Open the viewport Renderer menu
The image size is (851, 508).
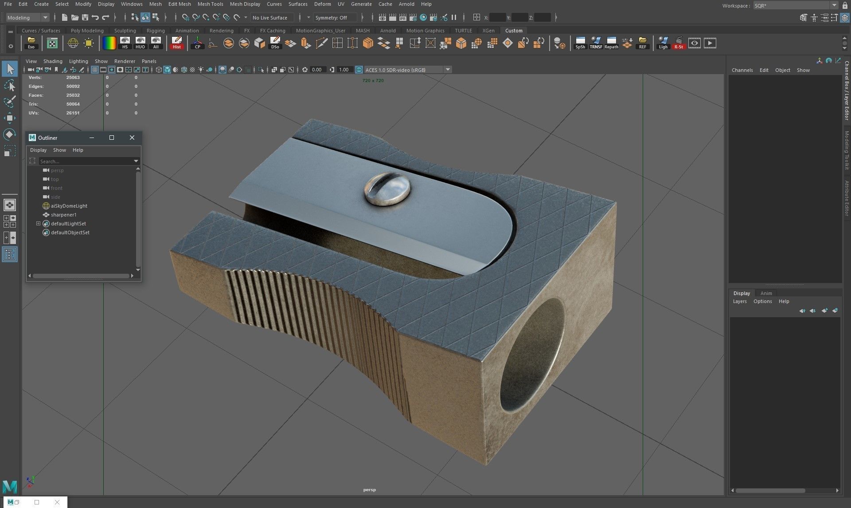[125, 61]
